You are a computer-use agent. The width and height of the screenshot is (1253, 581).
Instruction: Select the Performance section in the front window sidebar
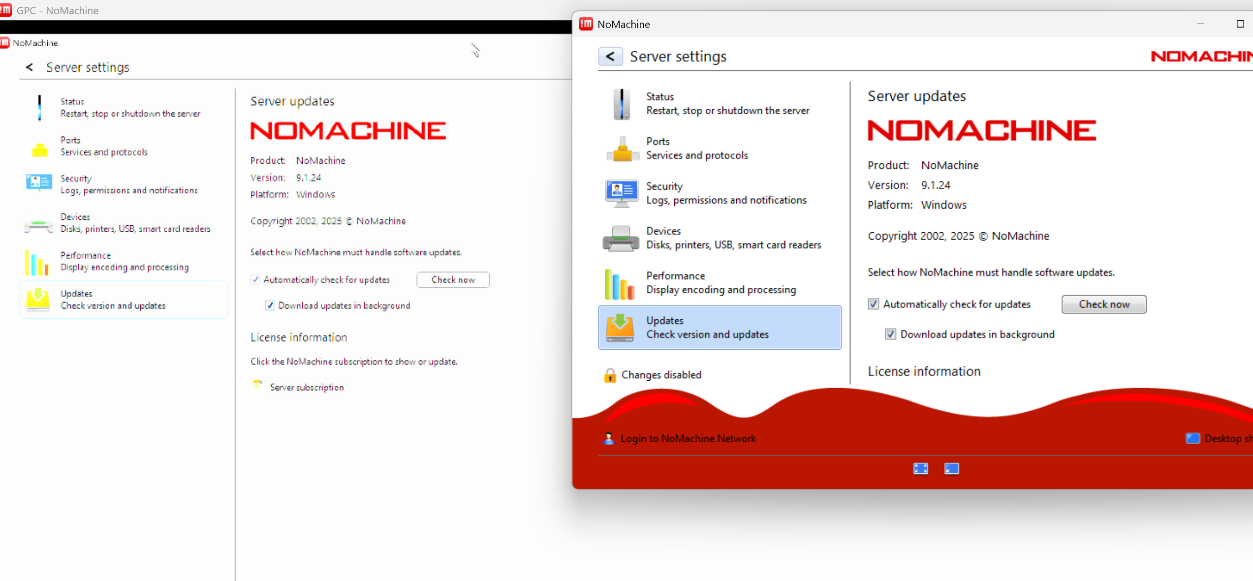(x=720, y=283)
